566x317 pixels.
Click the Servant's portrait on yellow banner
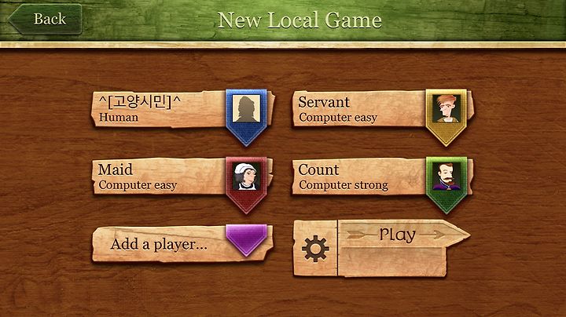click(447, 109)
